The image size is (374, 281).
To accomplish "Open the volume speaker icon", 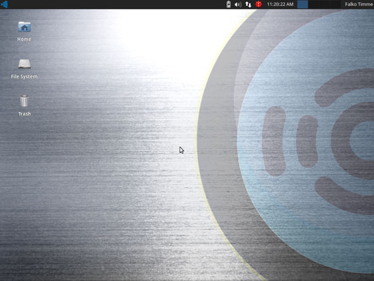I will coord(238,4).
